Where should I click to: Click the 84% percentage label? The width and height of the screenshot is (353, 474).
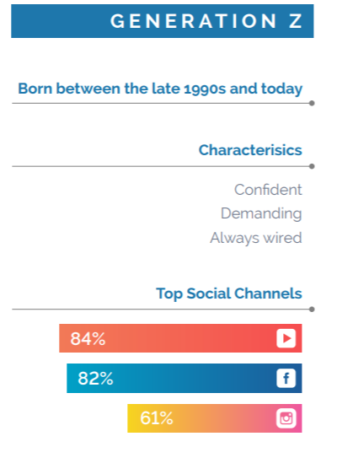point(88,338)
